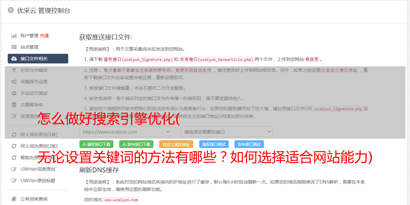410x205 pixels.
Task: Open 公有词库查询 menu item
Action: tap(38, 199)
